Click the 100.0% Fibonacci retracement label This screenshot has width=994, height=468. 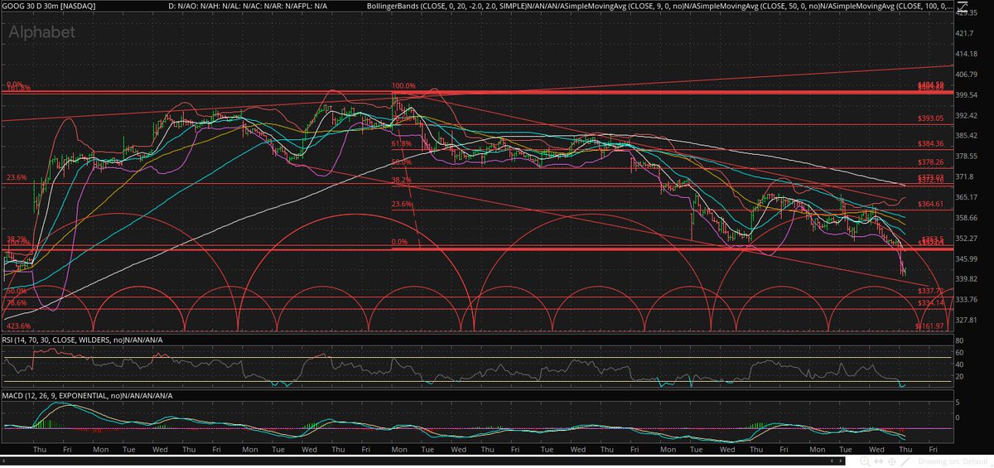403,85
